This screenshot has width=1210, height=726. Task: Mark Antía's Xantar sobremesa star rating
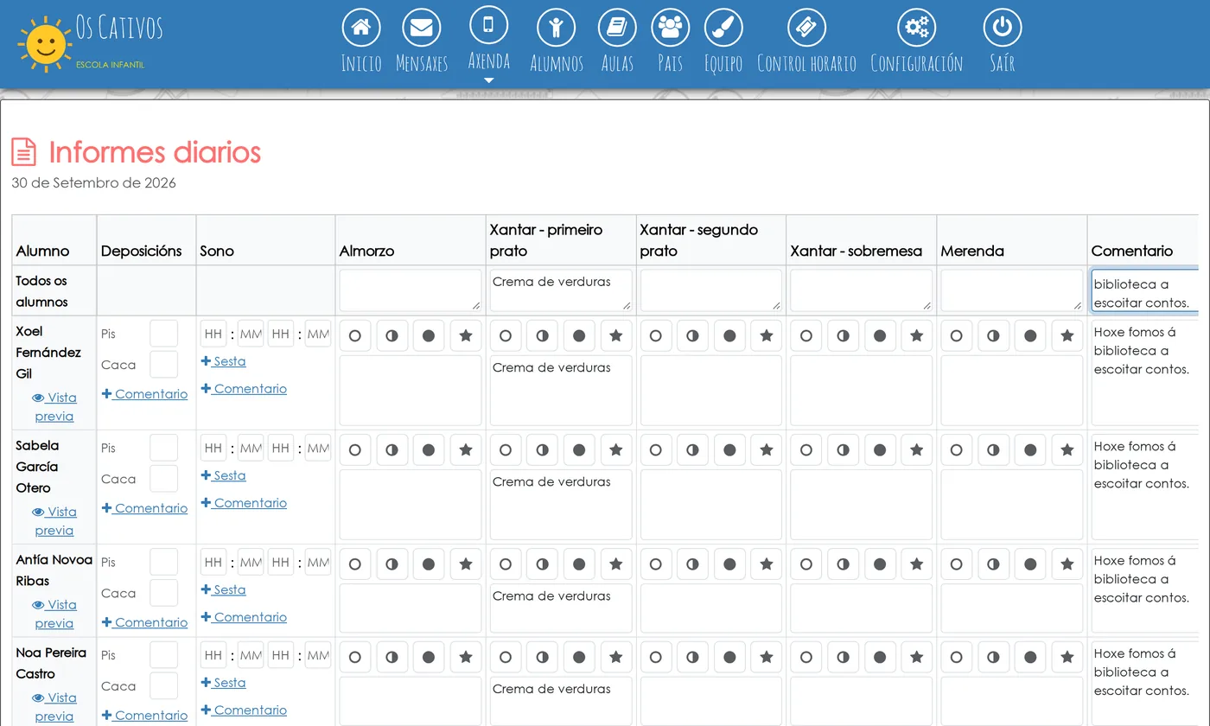(x=917, y=564)
